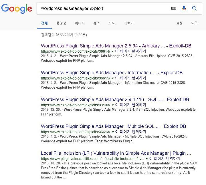The width and height of the screenshot is (206, 185).
Task: Click 이 페이지 번역하기 for exploits/36615
Action: click(130, 78)
